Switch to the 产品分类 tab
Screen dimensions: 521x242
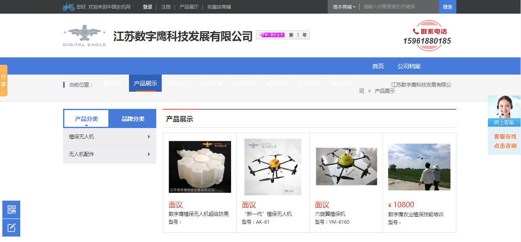pyautogui.click(x=87, y=119)
